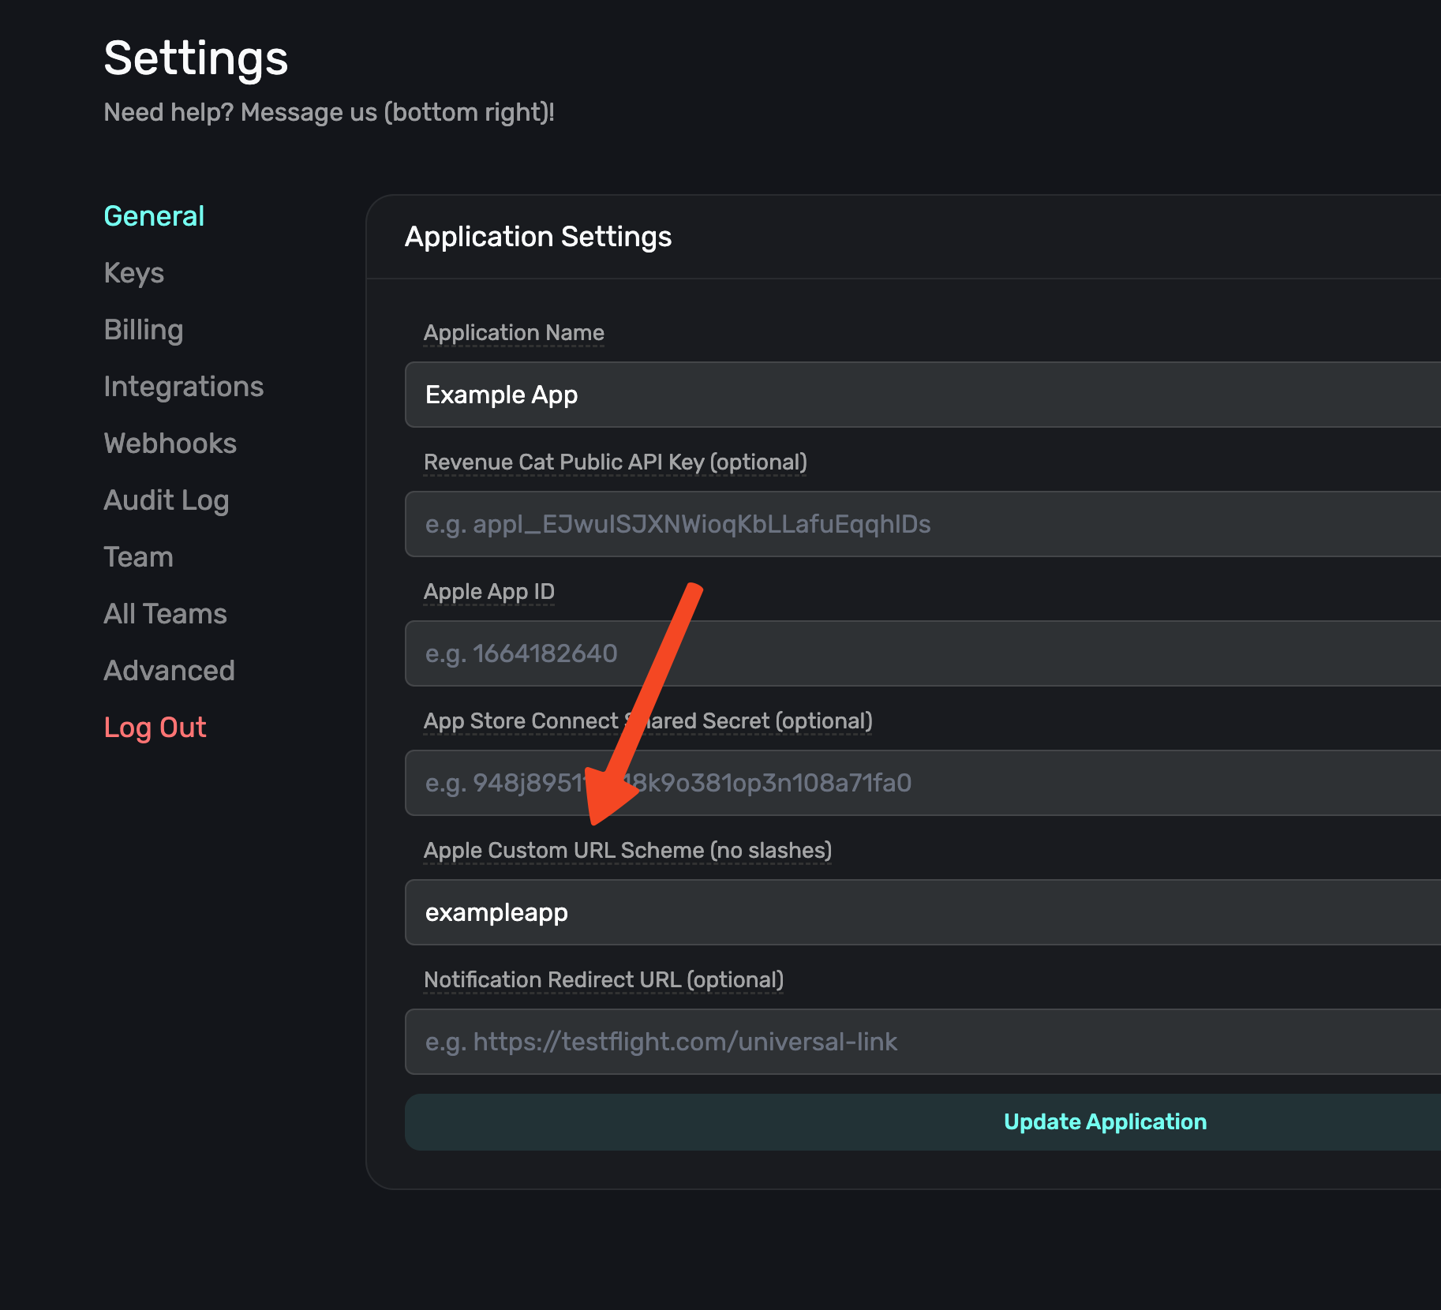1441x1310 pixels.
Task: Select Integrations in the sidebar
Action: (183, 387)
